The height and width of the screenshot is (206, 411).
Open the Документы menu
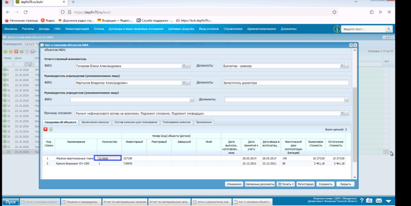(288, 29)
